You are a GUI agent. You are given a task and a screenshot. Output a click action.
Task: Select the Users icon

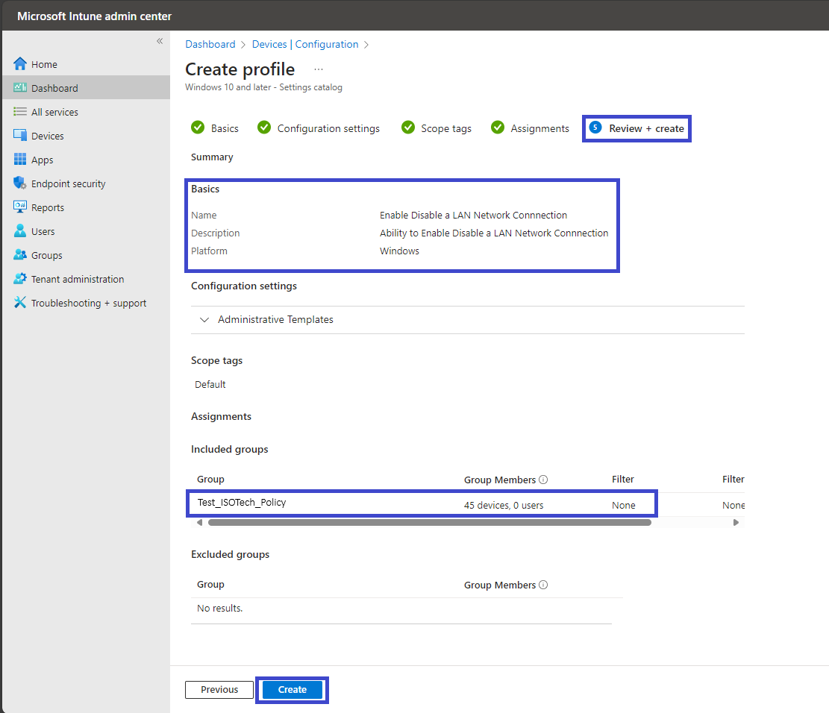click(20, 230)
